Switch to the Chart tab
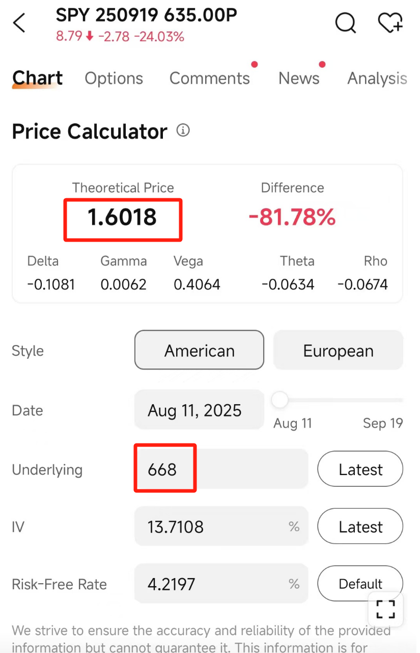The height and width of the screenshot is (653, 420). click(x=37, y=78)
